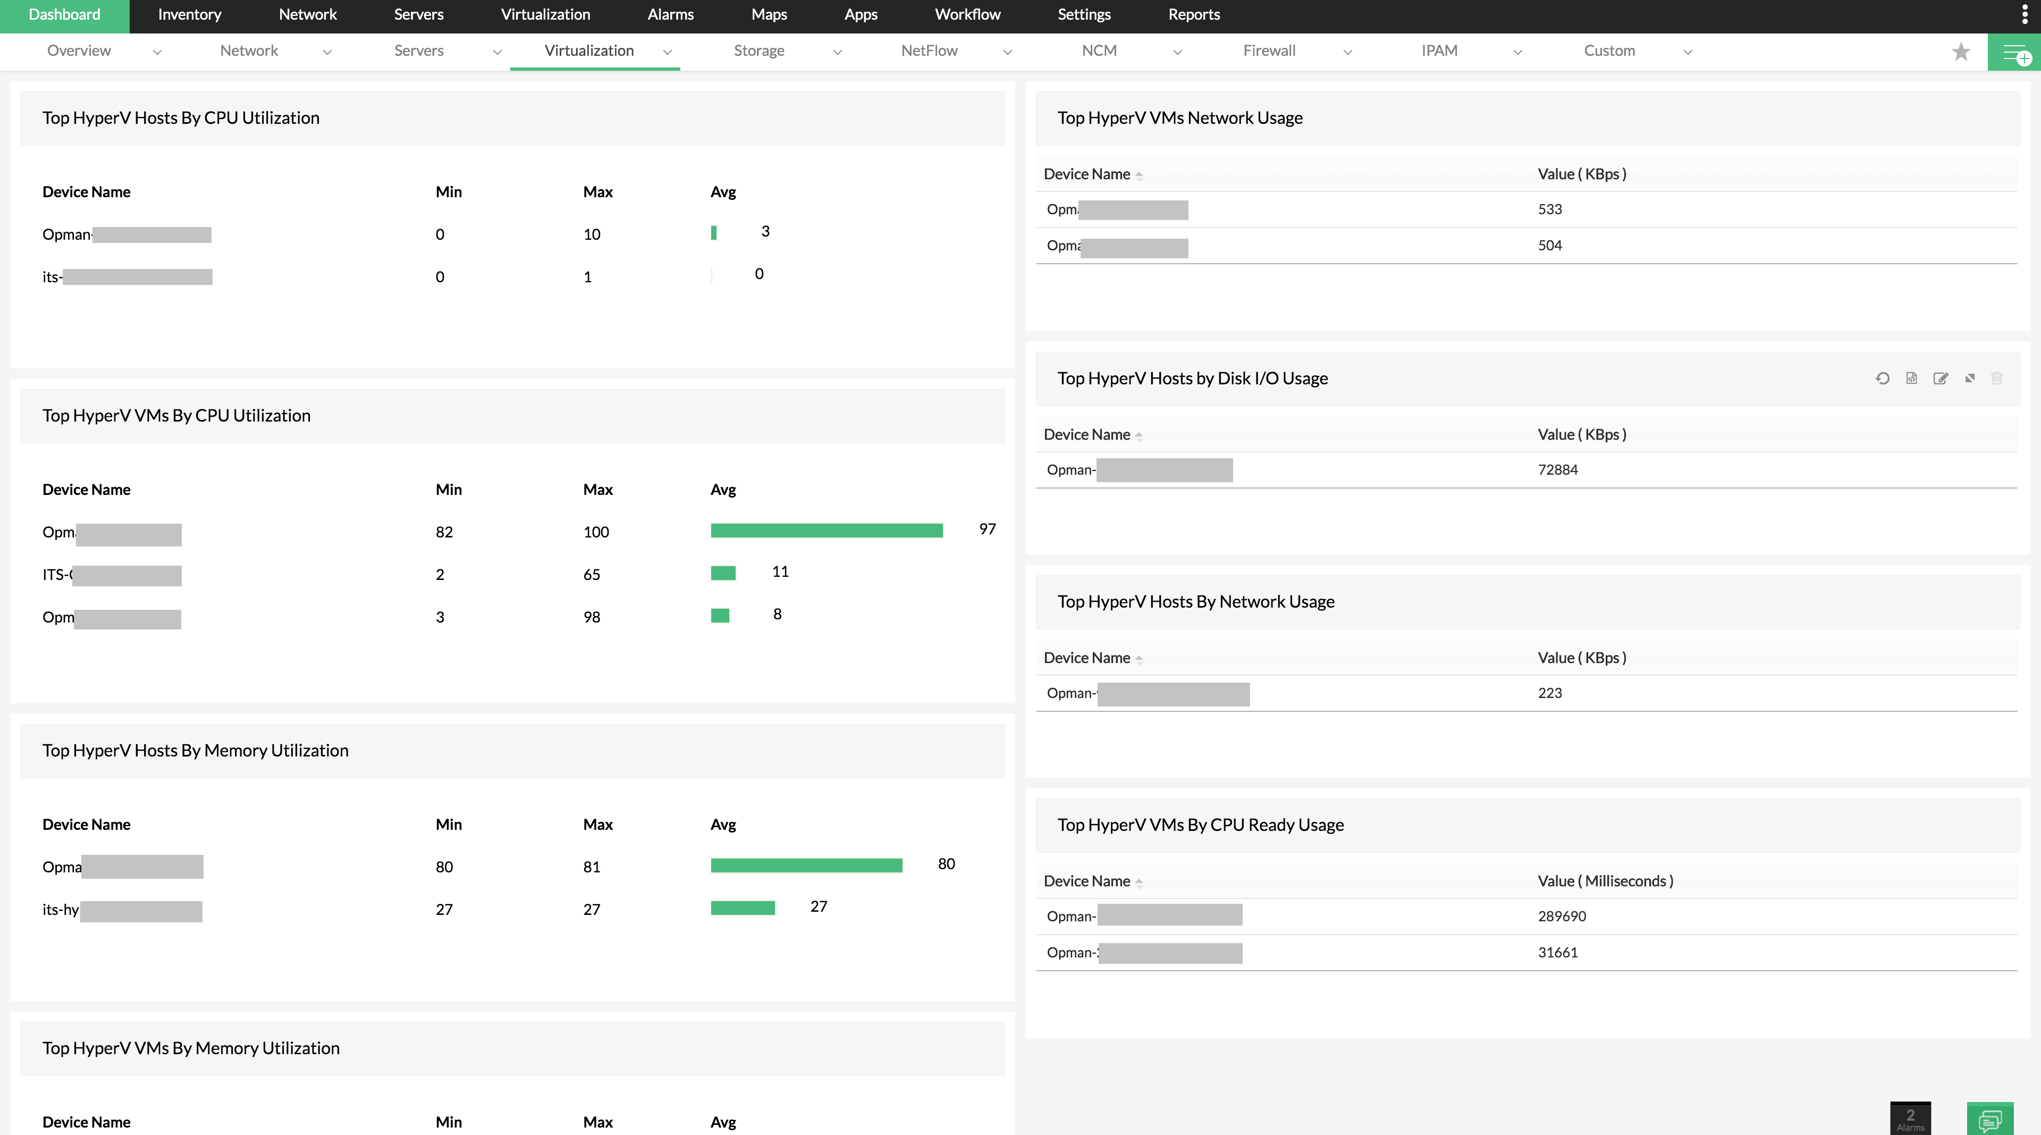Image resolution: width=2041 pixels, height=1135 pixels.
Task: Expand the Disk I/O widget to fullscreen
Action: pyautogui.click(x=1970, y=378)
